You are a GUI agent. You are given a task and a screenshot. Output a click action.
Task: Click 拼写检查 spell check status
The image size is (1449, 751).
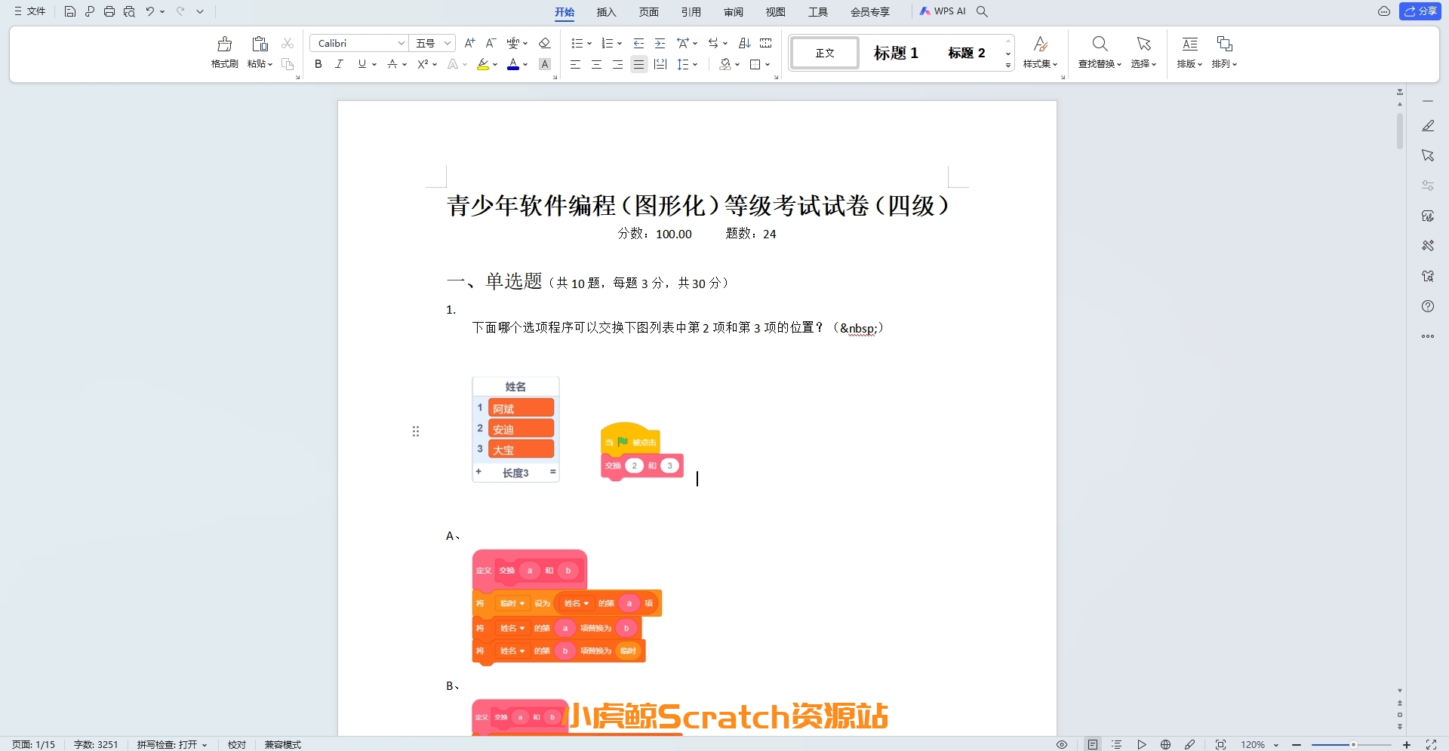point(171,744)
